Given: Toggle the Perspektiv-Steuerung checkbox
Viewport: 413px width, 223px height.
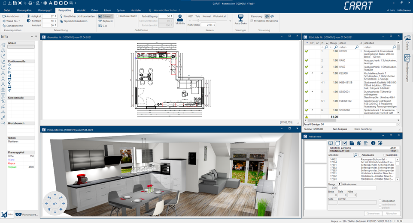Looking at the screenshot, I should point(252,21).
